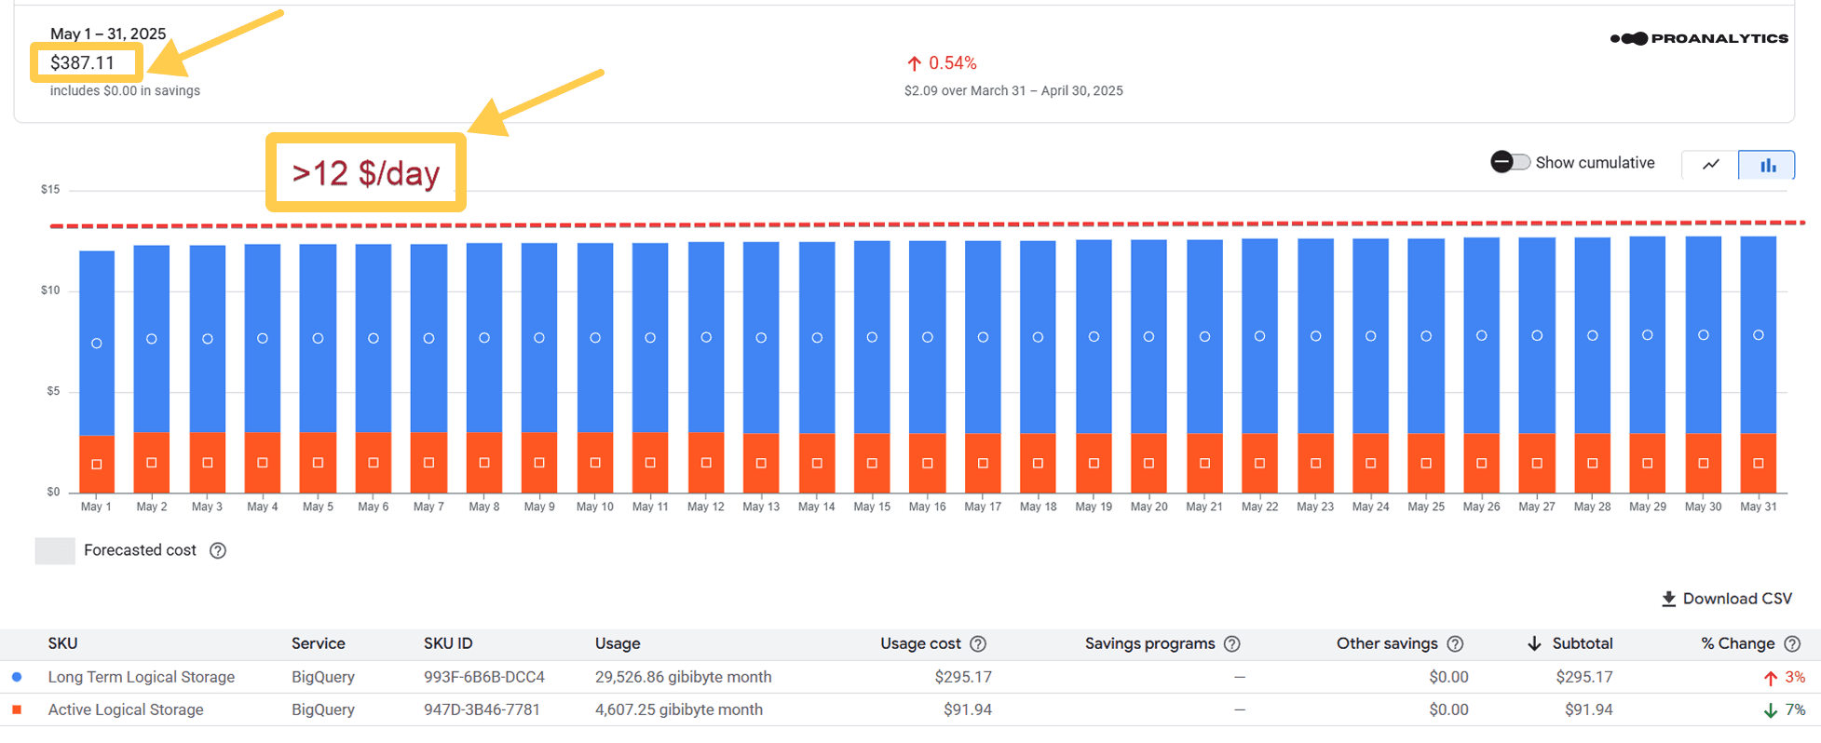
Task: Switch to line chart view
Action: [1710, 165]
